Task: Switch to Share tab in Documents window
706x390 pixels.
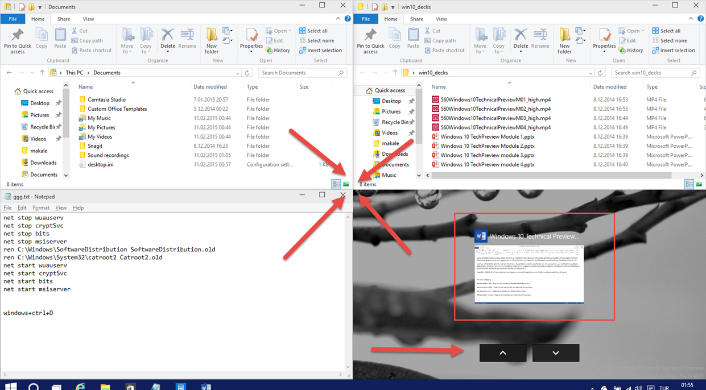Action: click(x=64, y=19)
